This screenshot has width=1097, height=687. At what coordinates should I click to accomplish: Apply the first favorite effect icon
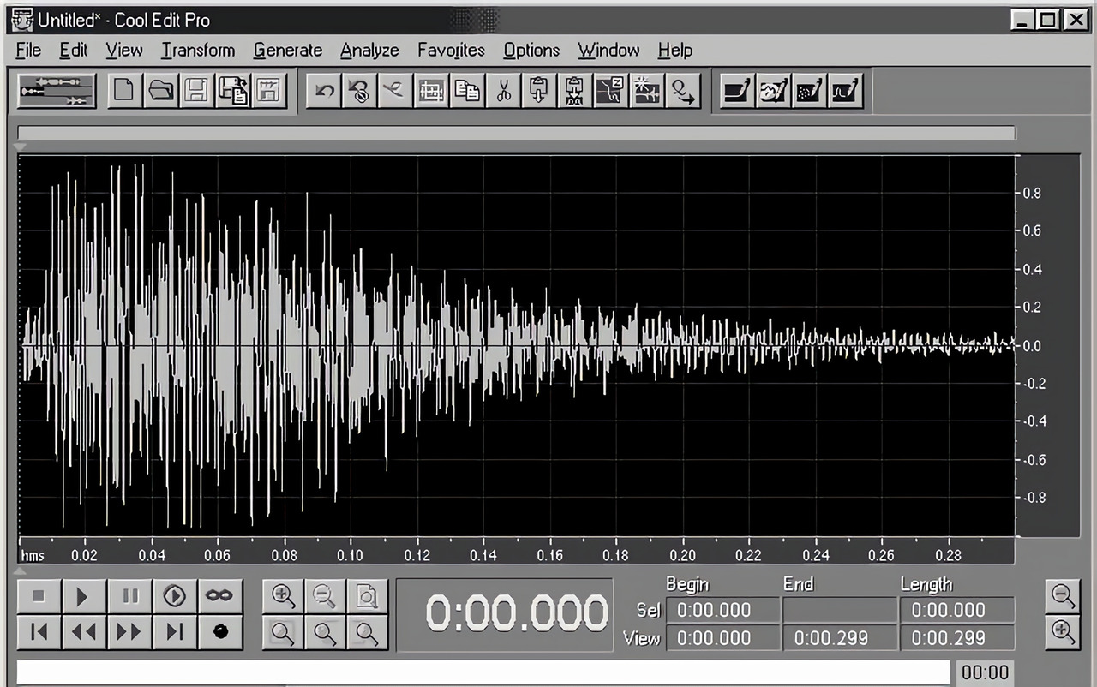736,91
